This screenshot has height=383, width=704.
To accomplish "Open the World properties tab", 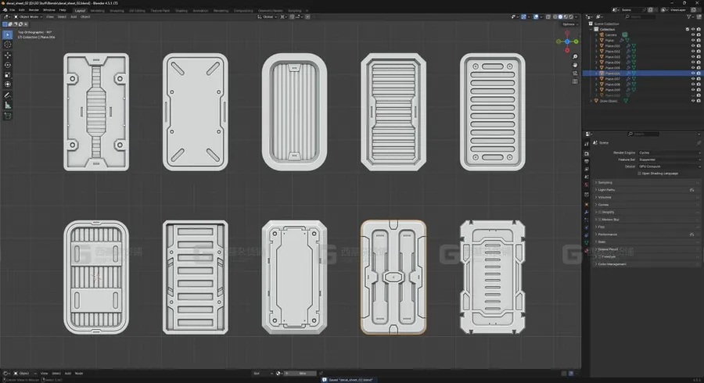I will point(587,184).
